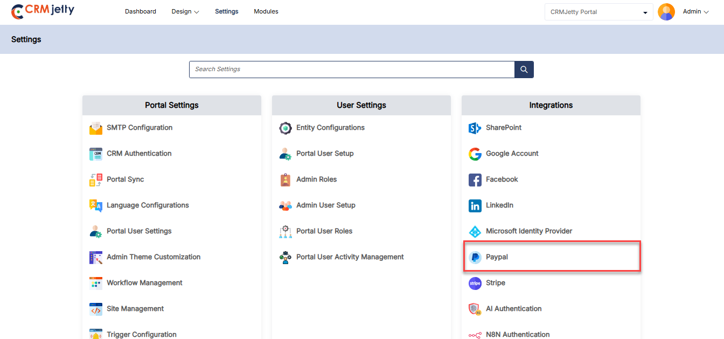Image resolution: width=724 pixels, height=339 pixels.
Task: Open the Facebook integration icon
Action: tap(475, 179)
